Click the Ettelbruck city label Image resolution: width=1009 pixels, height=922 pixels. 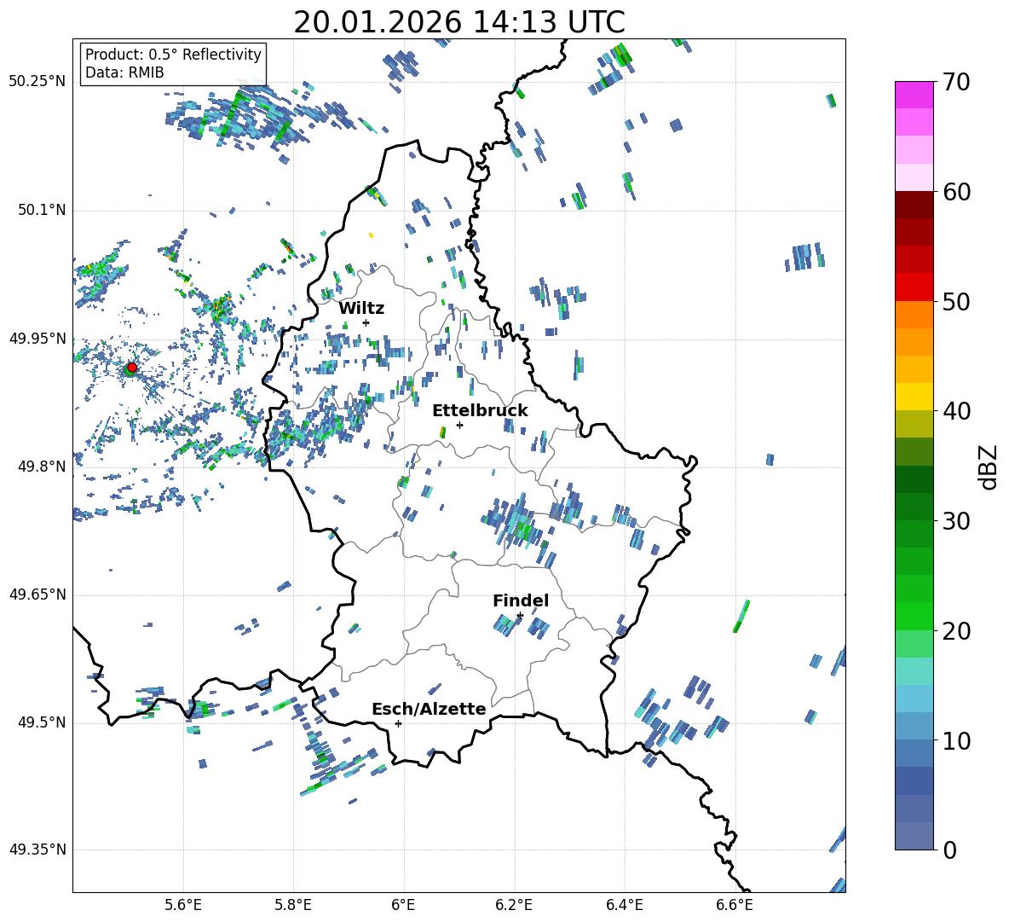tap(480, 411)
